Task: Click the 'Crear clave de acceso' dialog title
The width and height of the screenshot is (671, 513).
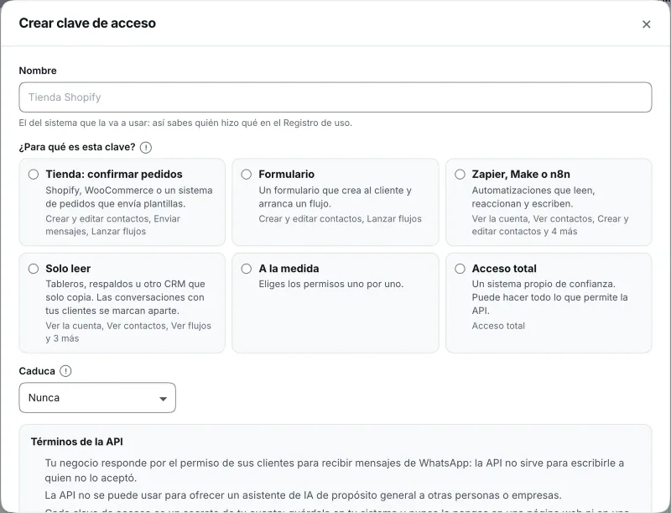Action: click(x=87, y=24)
